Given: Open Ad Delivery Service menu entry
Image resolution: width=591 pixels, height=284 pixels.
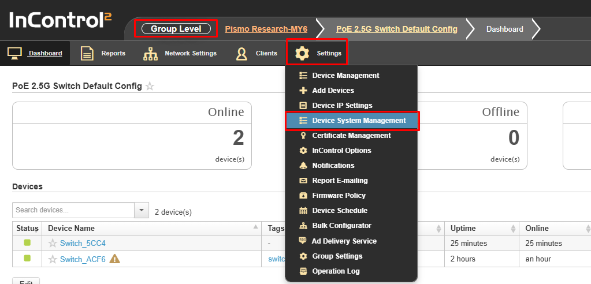Looking at the screenshot, I should click(x=351, y=241).
